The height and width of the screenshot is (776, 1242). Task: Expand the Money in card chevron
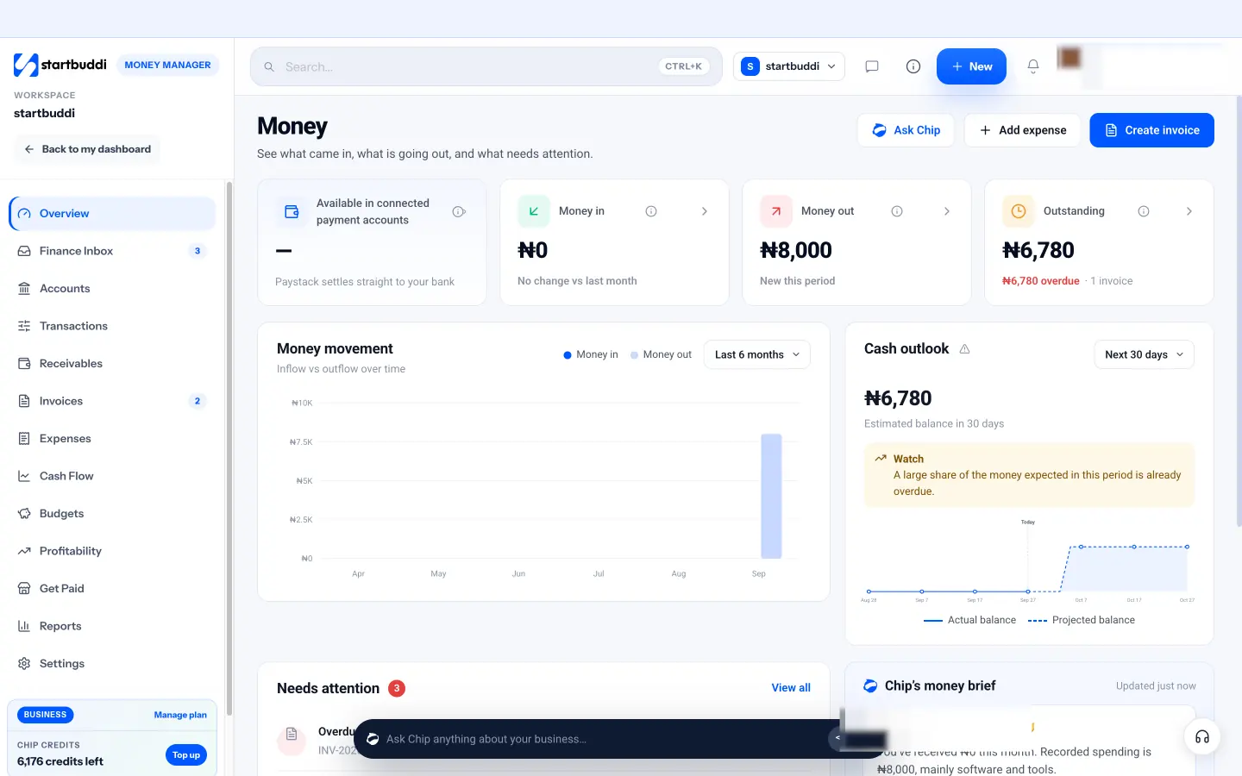[x=705, y=211]
